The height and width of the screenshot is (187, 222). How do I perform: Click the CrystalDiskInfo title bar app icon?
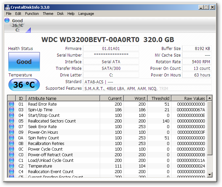tap(7, 7)
